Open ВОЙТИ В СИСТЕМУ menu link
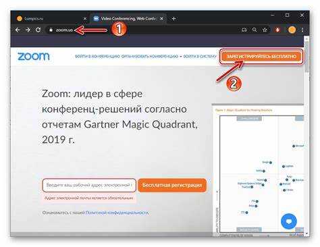This screenshot has height=247, width=320. (x=200, y=57)
